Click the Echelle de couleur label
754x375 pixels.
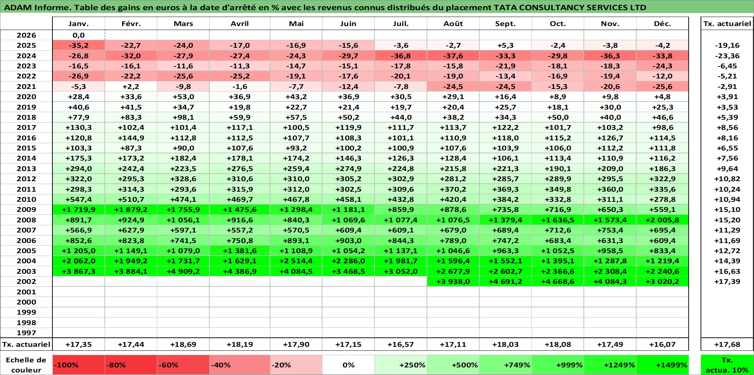26,365
